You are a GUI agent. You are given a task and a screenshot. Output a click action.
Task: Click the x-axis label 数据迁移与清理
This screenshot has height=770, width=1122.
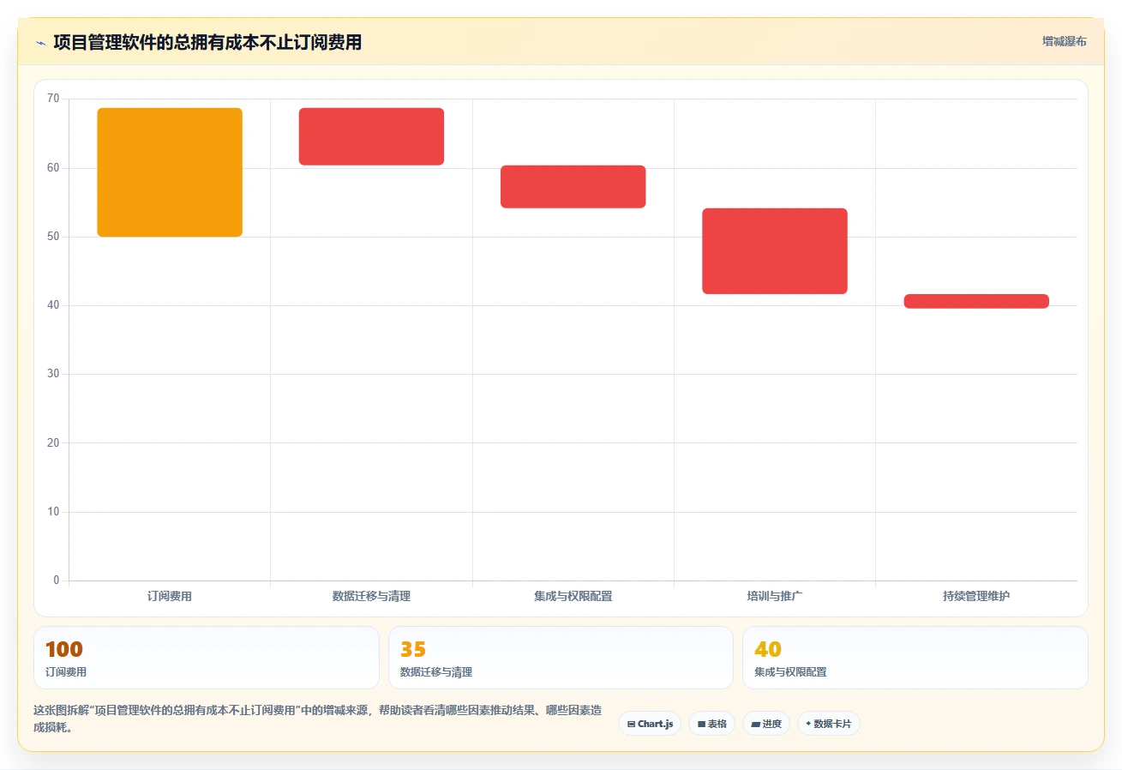[x=371, y=596]
